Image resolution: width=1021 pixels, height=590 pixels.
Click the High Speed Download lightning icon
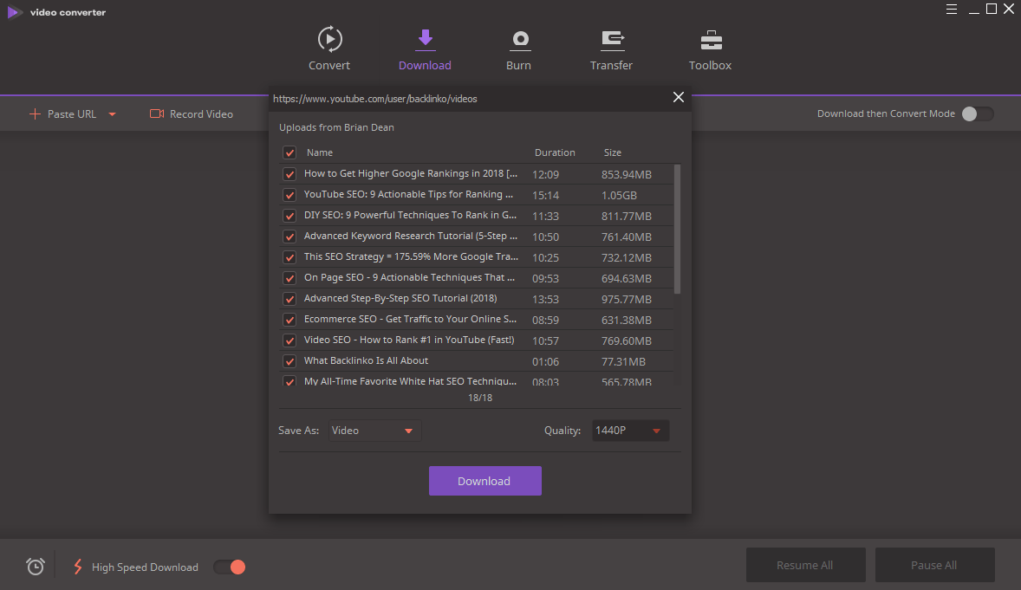coord(78,567)
